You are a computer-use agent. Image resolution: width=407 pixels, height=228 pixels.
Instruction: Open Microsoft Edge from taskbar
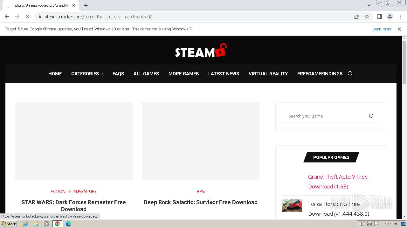(x=68, y=224)
